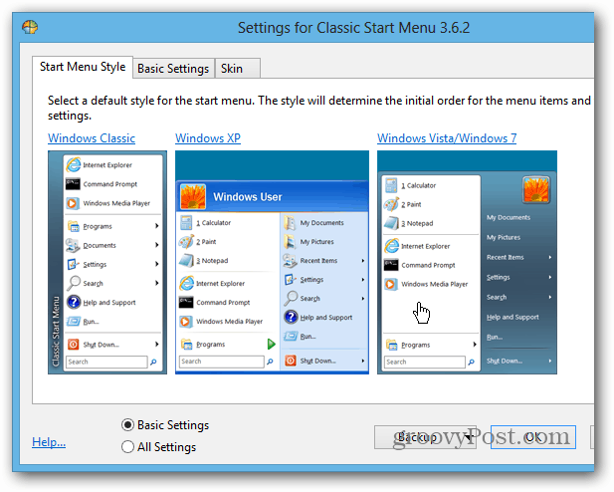The width and height of the screenshot is (614, 492).
Task: Select the Windows XP menu preview image
Action: coord(272,262)
